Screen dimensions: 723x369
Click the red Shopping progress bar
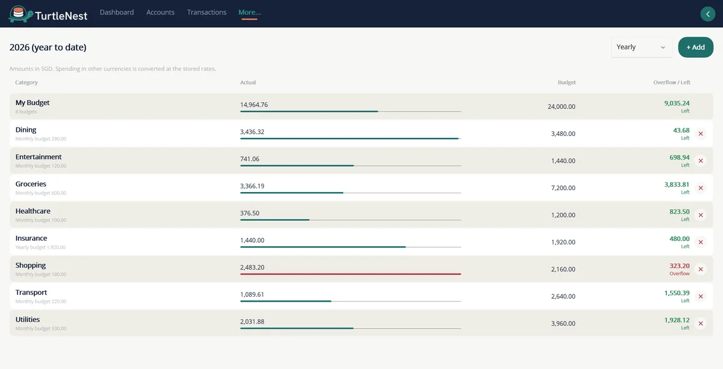click(x=351, y=274)
